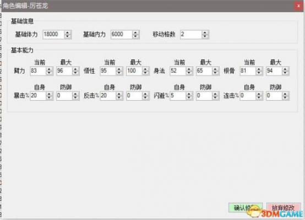305x220 pixels.
Task: Increase 根骨 maximum value stepper
Action: 285,69
